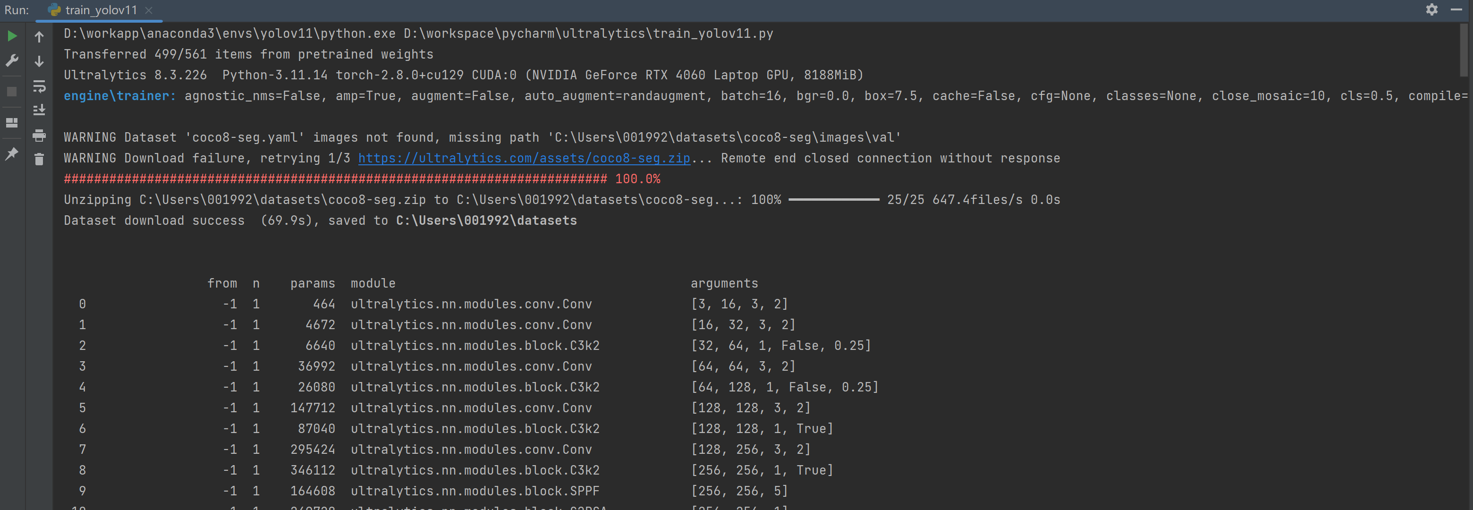The width and height of the screenshot is (1473, 510).
Task: Click 'WARNING Dataset' missing path line
Action: pos(483,138)
